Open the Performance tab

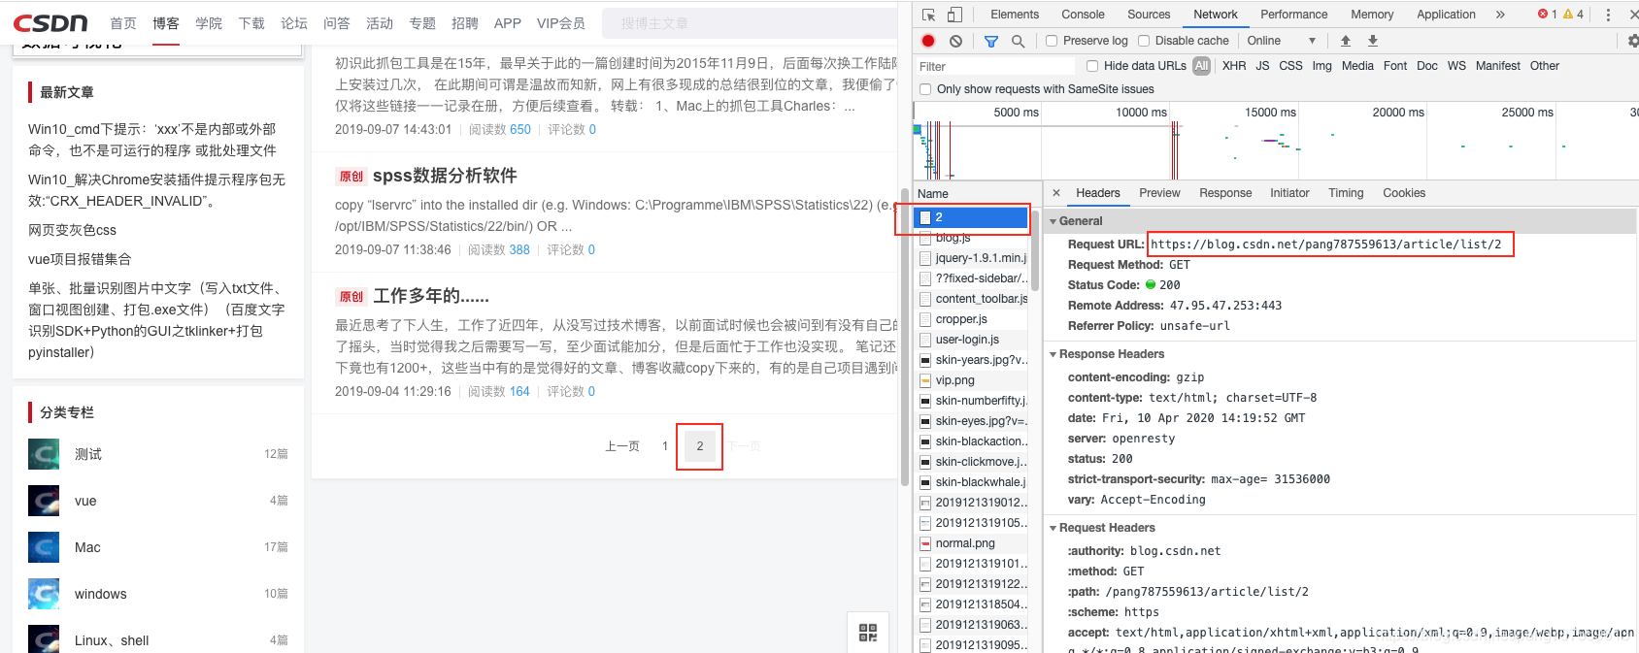coord(1294,15)
